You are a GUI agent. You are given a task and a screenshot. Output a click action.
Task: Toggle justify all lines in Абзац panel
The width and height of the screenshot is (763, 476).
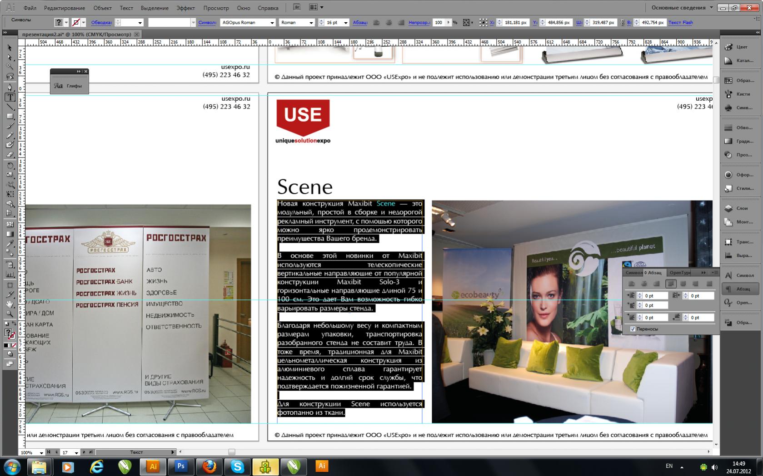point(709,284)
